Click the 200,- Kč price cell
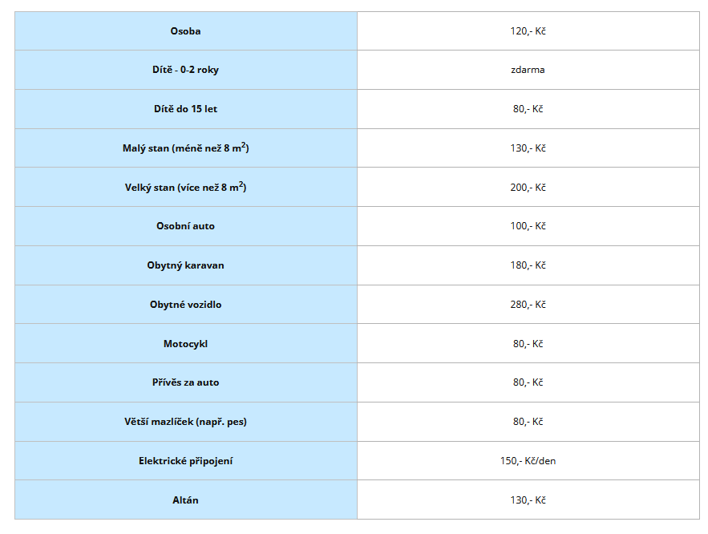Screen dimensions: 708x534 [x=528, y=188]
